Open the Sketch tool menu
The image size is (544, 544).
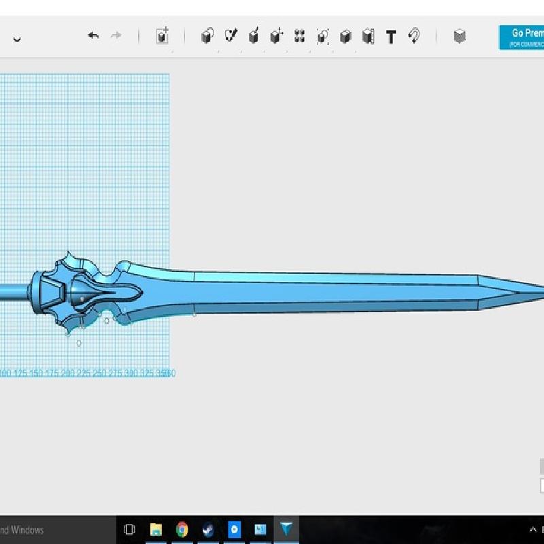[x=231, y=35]
